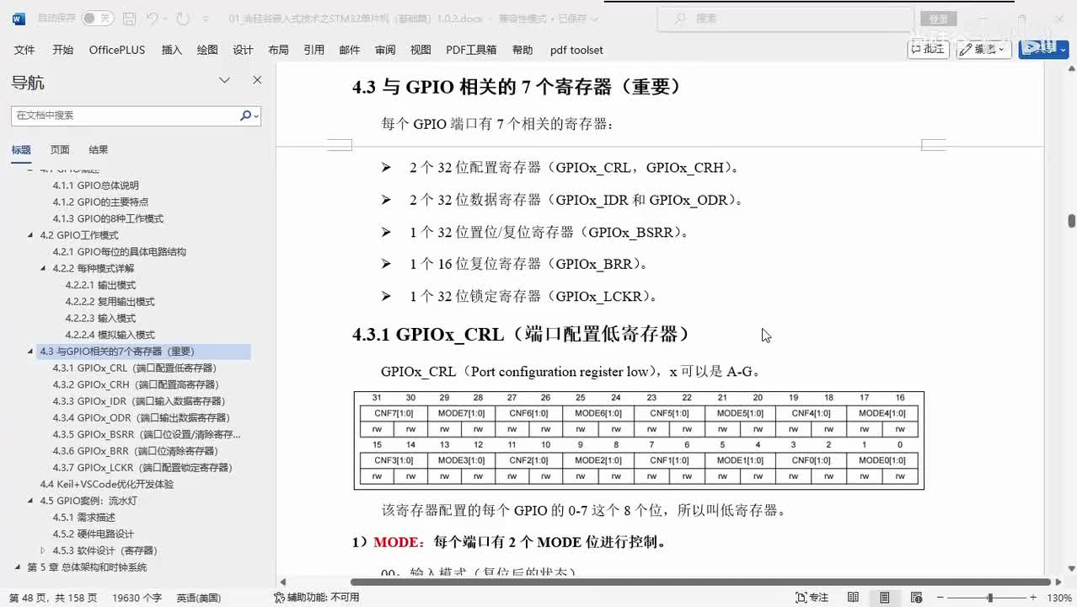Go to 4.4 Keil+VSCode优化开发体验 heading
This screenshot has height=607, width=1077.
click(x=107, y=484)
